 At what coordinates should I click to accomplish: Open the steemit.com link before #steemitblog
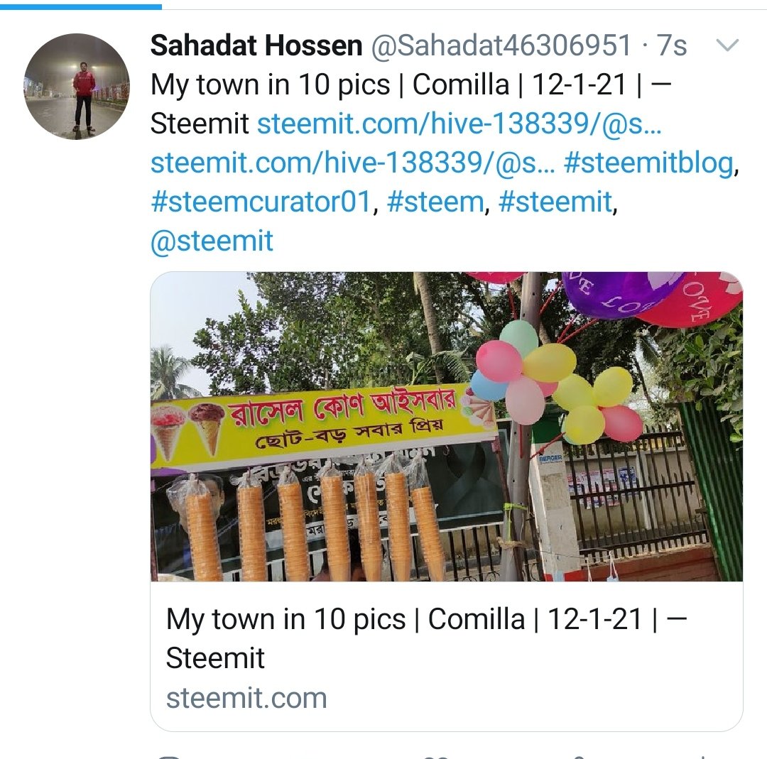coord(353,163)
